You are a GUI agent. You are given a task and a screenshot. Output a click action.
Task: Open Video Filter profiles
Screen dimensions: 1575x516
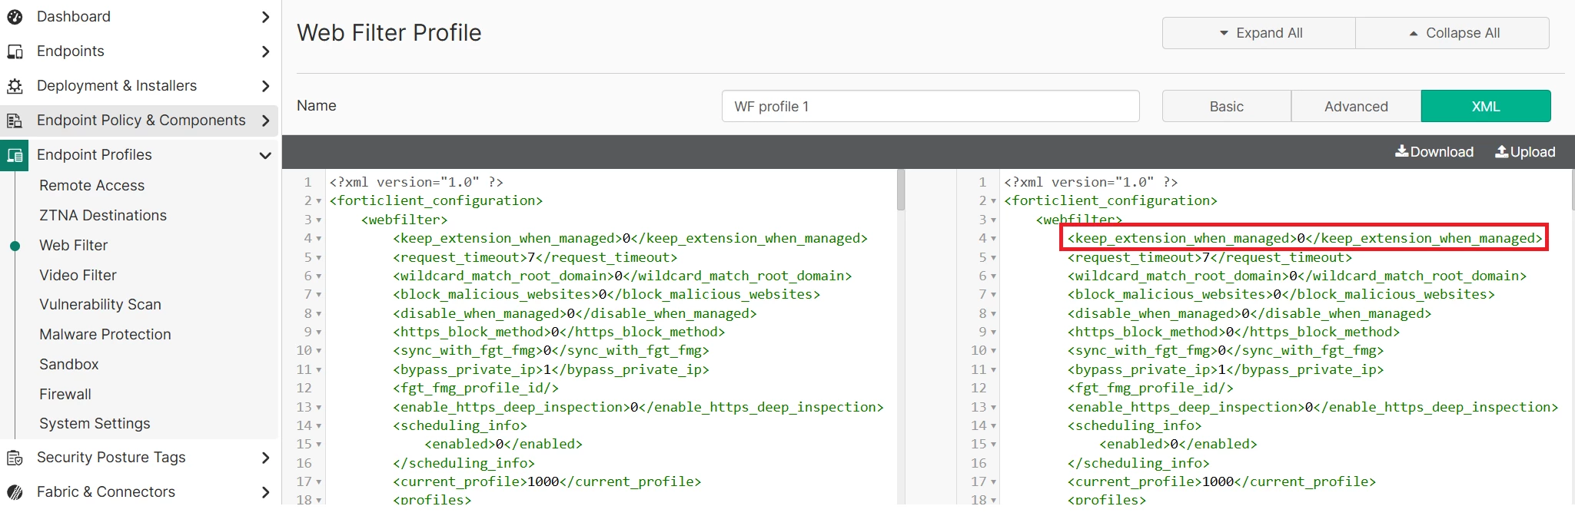click(78, 276)
